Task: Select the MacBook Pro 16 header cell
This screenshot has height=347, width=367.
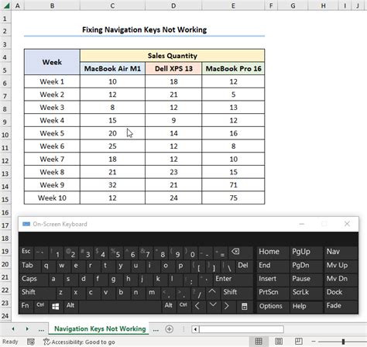Action: [x=233, y=69]
